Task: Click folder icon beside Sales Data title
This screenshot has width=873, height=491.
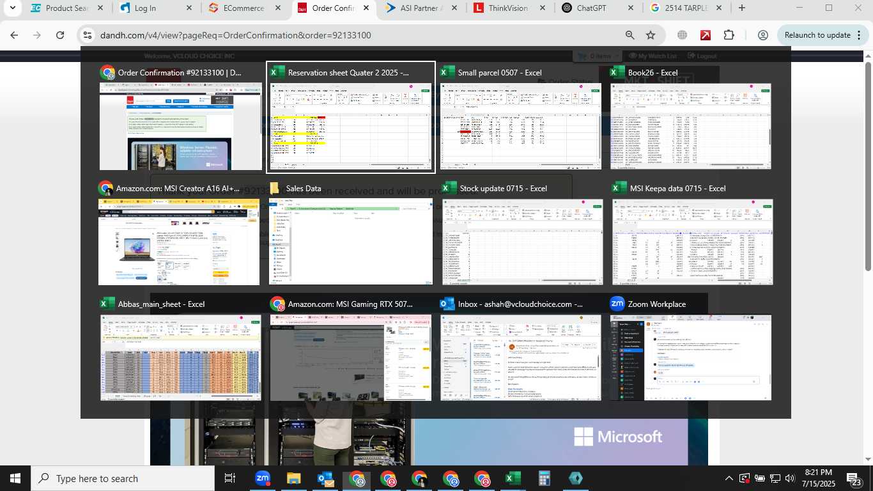Action: (x=275, y=188)
